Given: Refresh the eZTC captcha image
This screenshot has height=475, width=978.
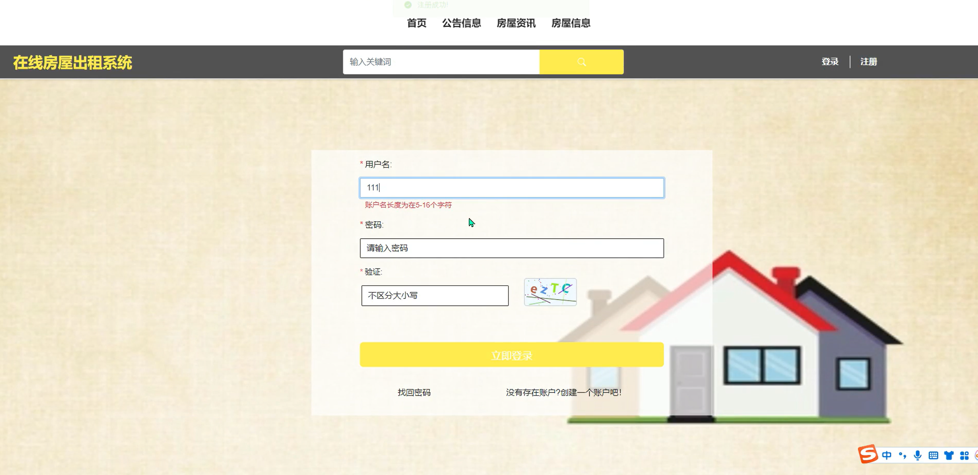Looking at the screenshot, I should 550,292.
